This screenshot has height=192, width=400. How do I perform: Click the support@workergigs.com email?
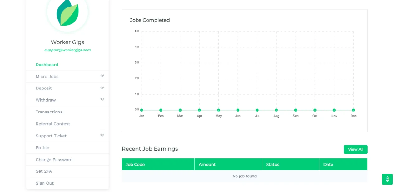[x=67, y=50]
